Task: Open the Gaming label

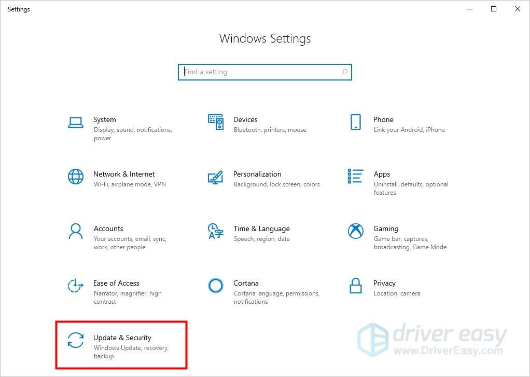Action: coord(386,229)
